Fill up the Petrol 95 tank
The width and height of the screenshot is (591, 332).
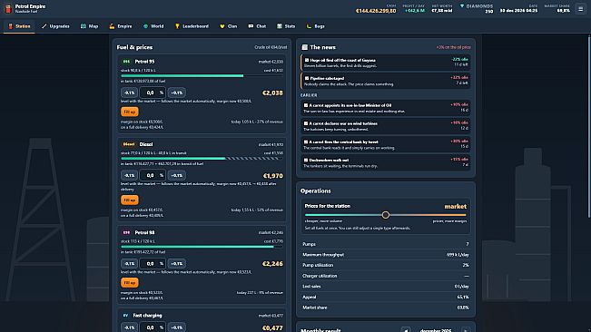(129, 112)
